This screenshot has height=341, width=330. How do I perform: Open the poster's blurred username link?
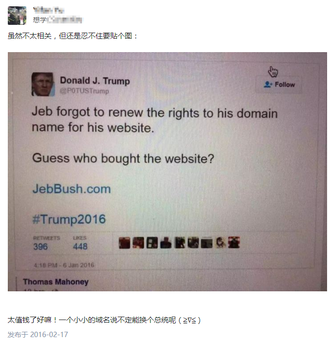click(x=48, y=10)
